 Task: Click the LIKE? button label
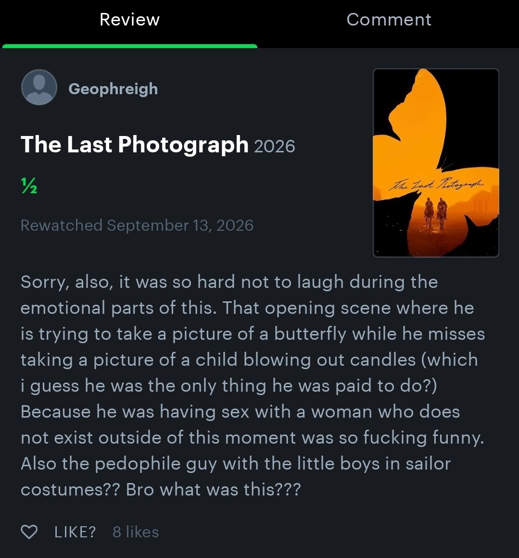tap(75, 532)
